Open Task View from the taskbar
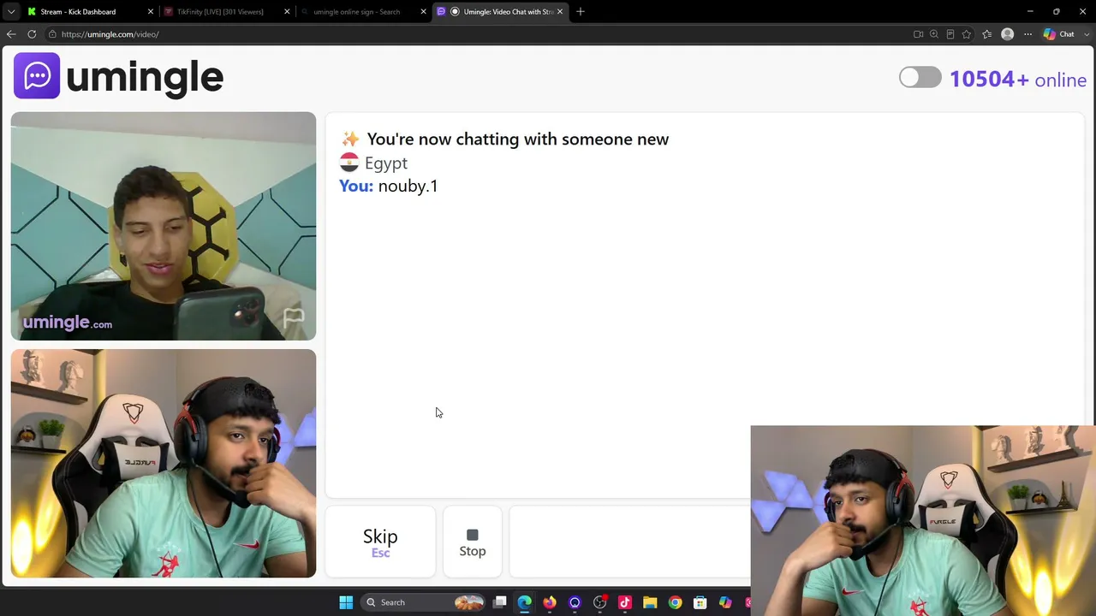The image size is (1096, 616). (500, 602)
